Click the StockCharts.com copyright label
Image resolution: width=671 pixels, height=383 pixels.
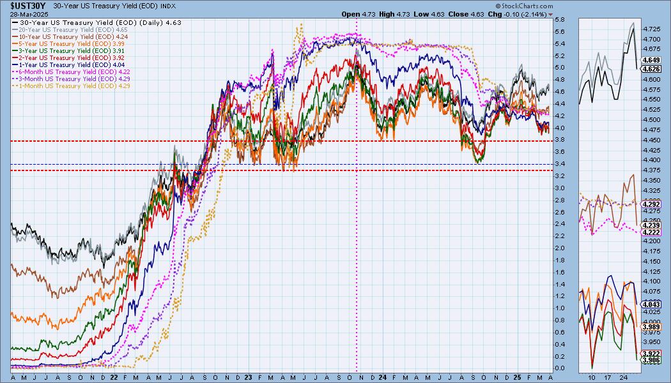pyautogui.click(x=525, y=6)
